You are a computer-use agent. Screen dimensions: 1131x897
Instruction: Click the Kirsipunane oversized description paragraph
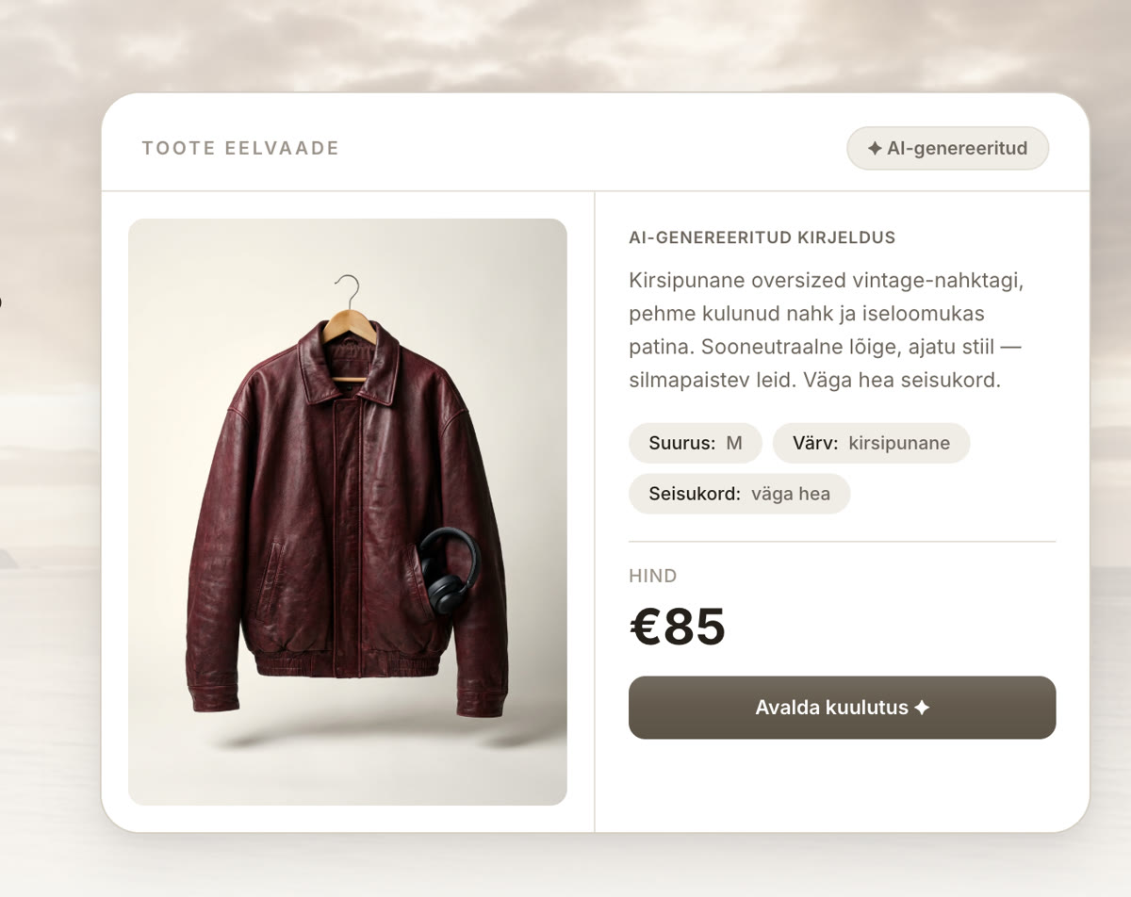[826, 331]
